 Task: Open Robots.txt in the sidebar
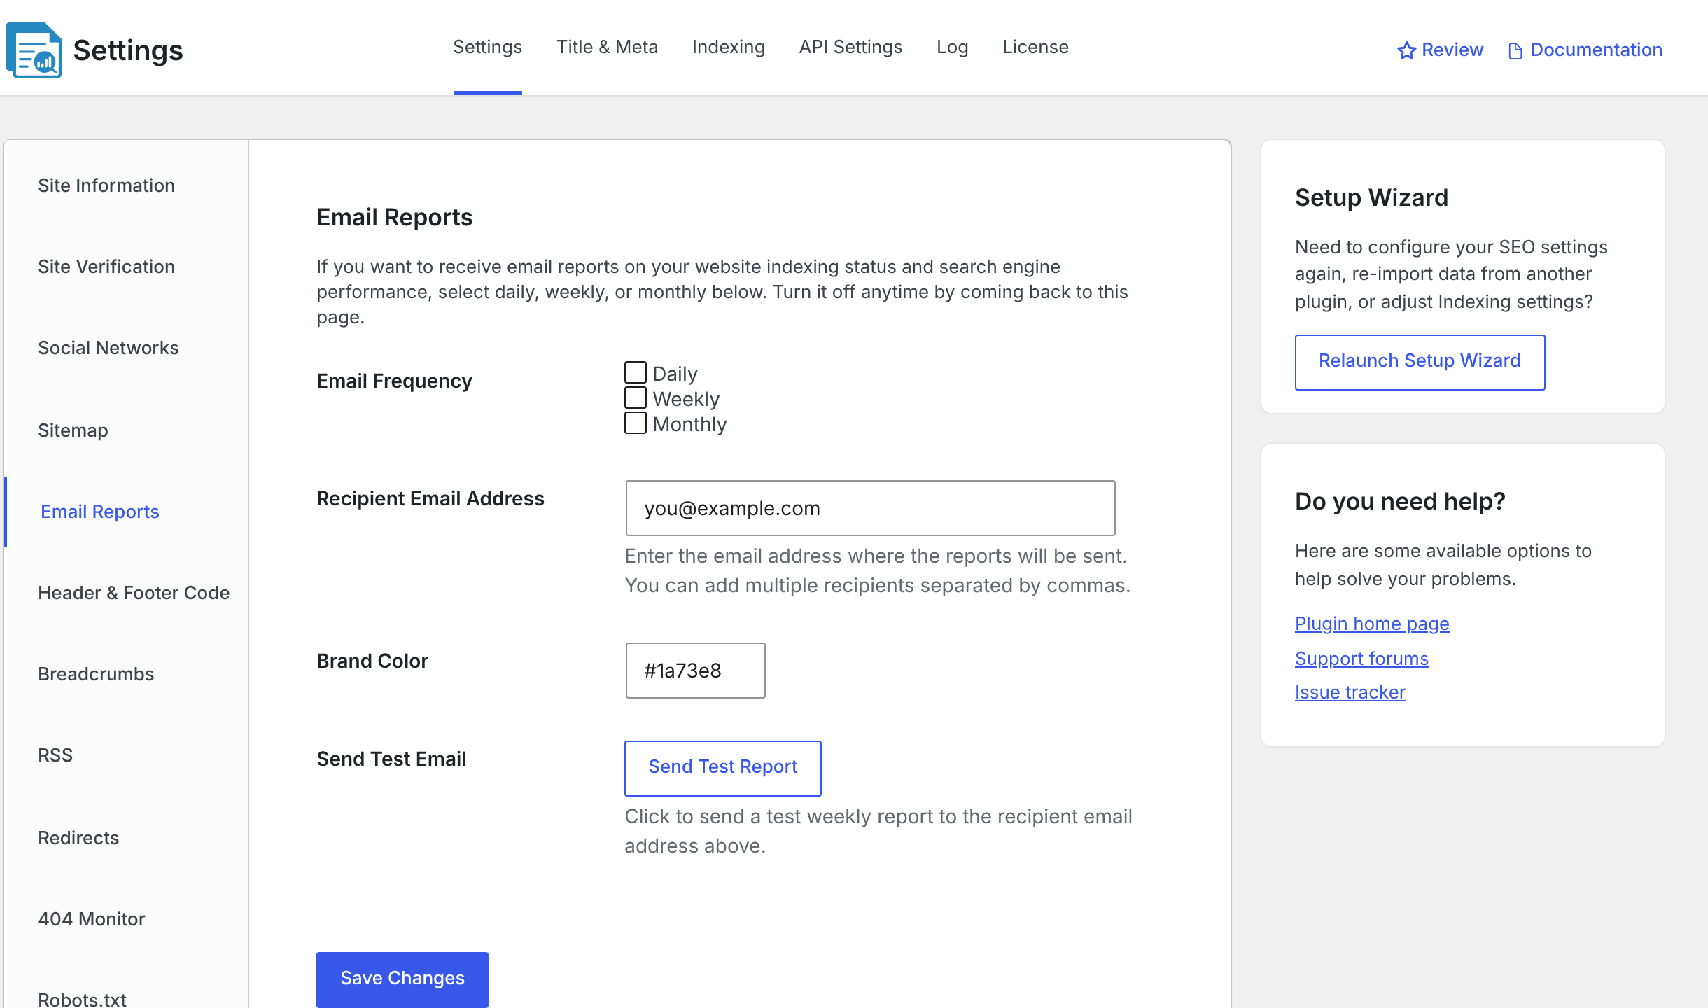83,999
